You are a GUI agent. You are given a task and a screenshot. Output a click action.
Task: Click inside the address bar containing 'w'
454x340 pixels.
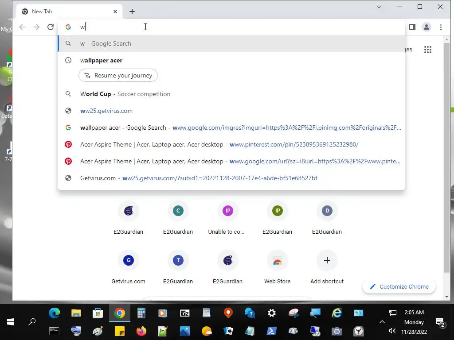pos(231,27)
